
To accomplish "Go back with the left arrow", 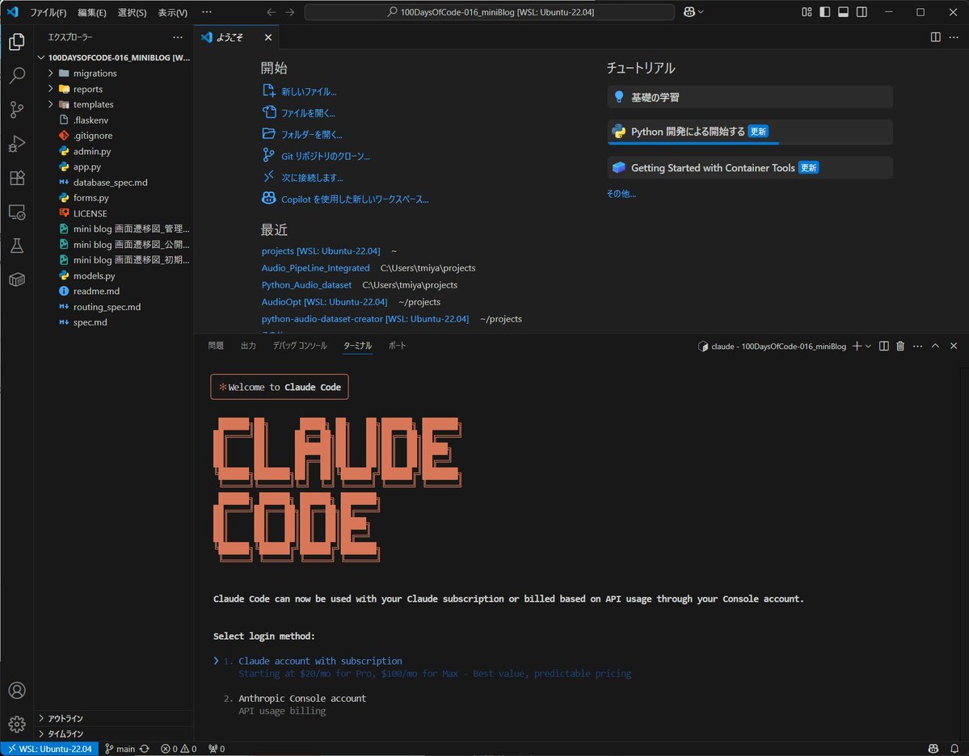I will pos(272,12).
